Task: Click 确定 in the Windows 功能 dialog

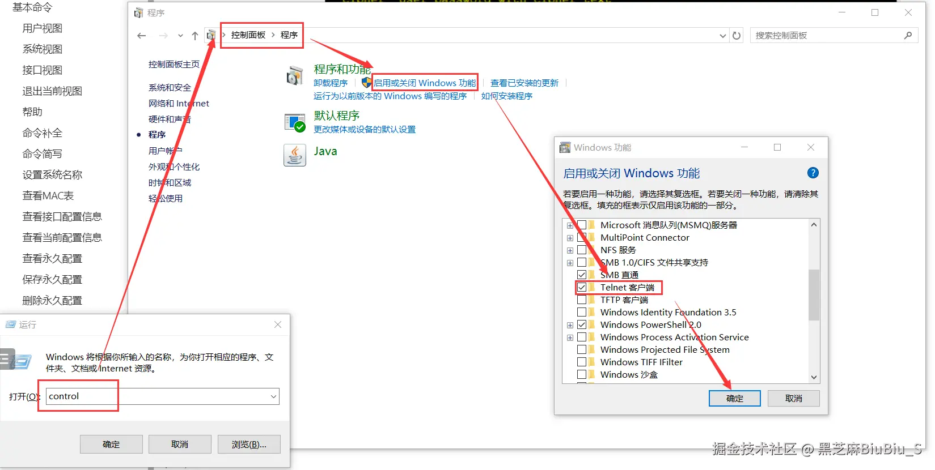Action: (x=735, y=399)
